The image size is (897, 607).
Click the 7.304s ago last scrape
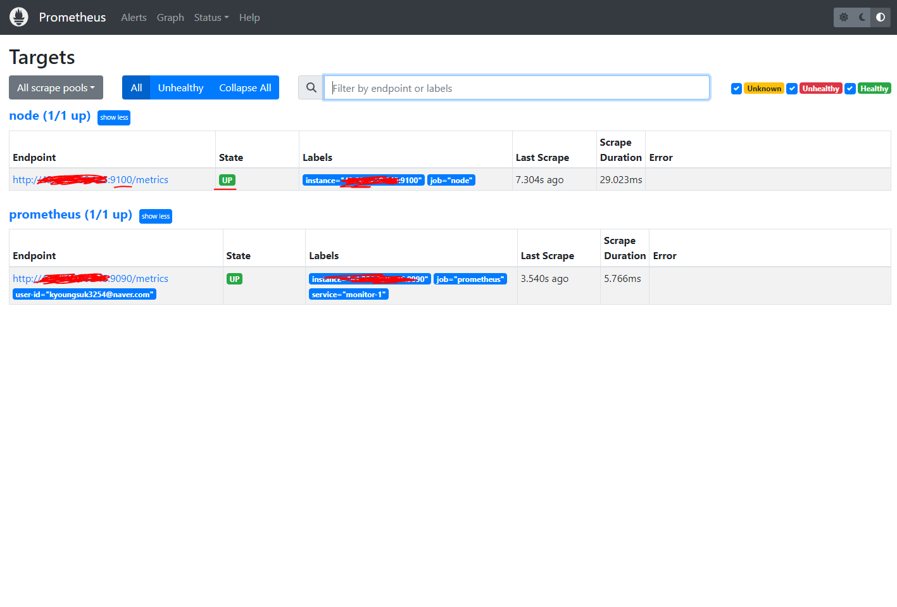pos(539,180)
